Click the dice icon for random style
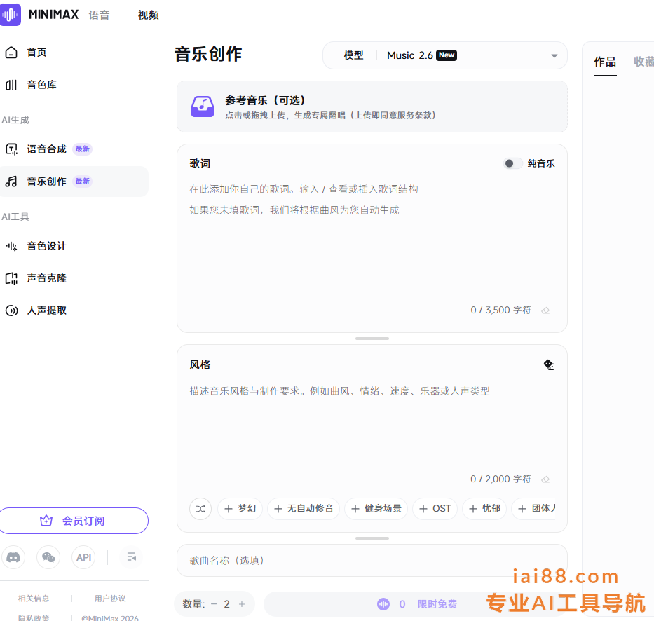The width and height of the screenshot is (654, 621). click(549, 364)
